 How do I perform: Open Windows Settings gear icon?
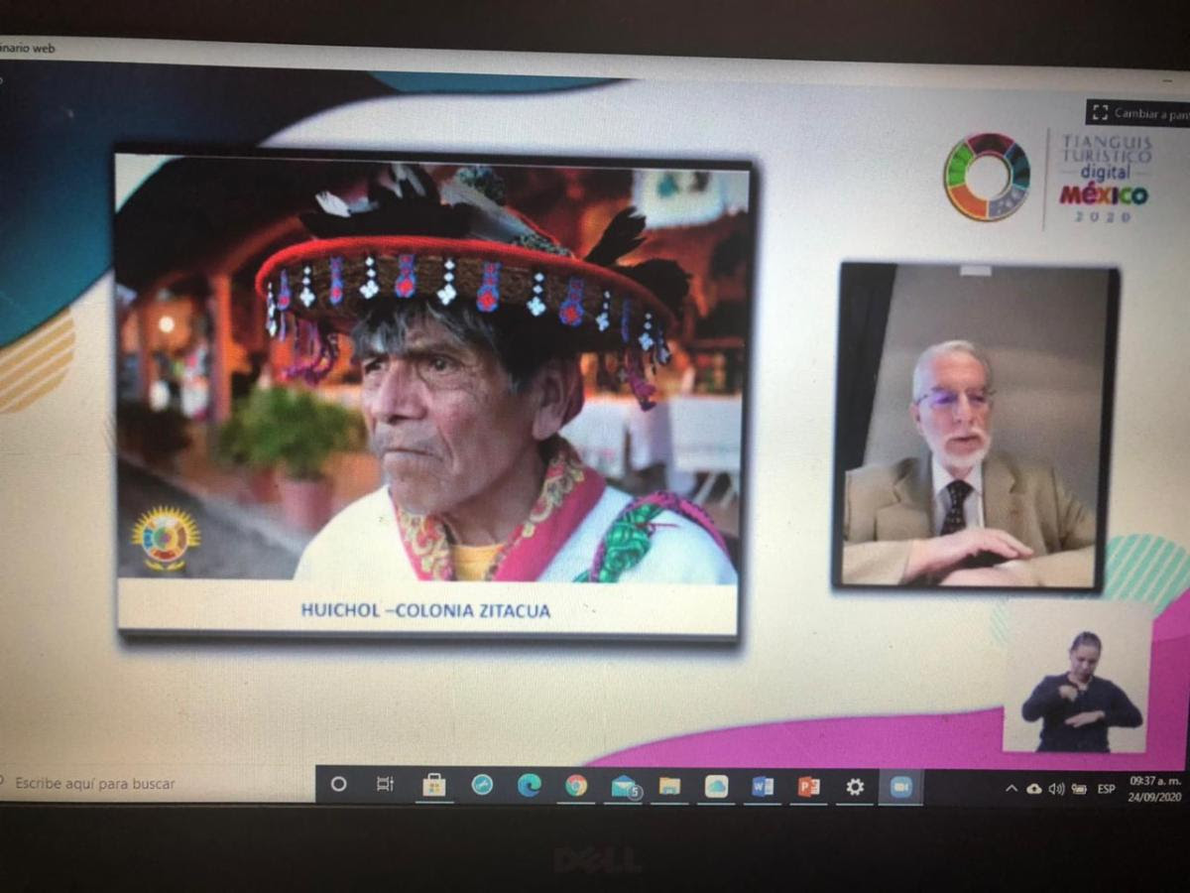pos(855,787)
